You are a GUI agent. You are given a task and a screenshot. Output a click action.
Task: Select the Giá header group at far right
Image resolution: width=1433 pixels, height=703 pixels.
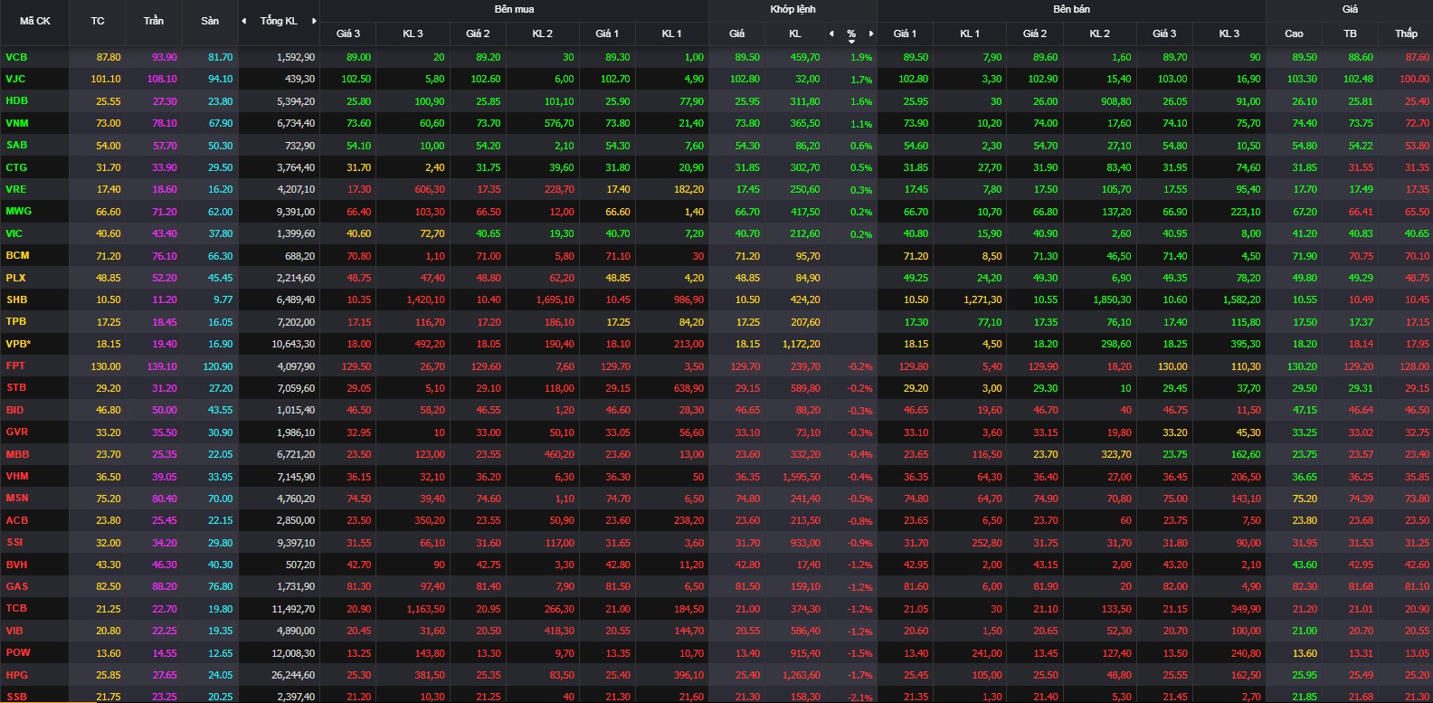1350,9
